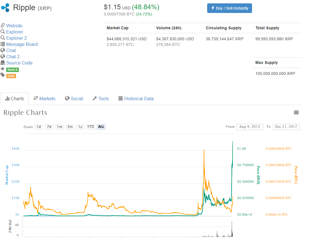The height and width of the screenshot is (239, 318).
Task: Set chart zoom to YTD
Action: [91, 127]
